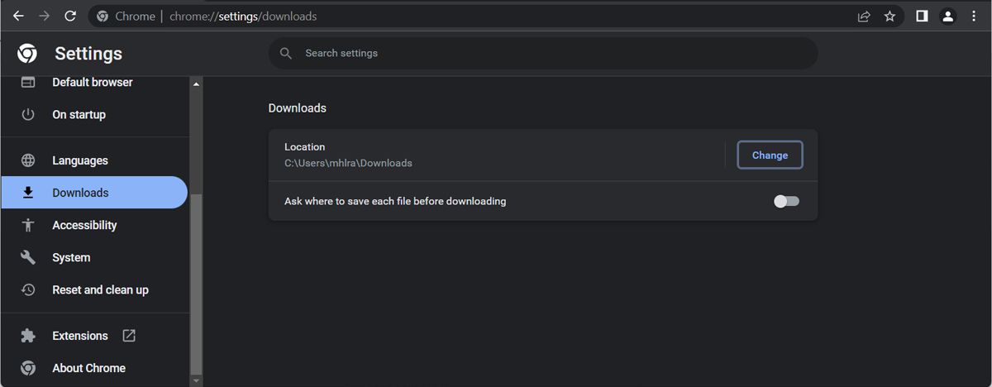Open Reset and clean up
Viewport: 992px width, 387px height.
100,289
